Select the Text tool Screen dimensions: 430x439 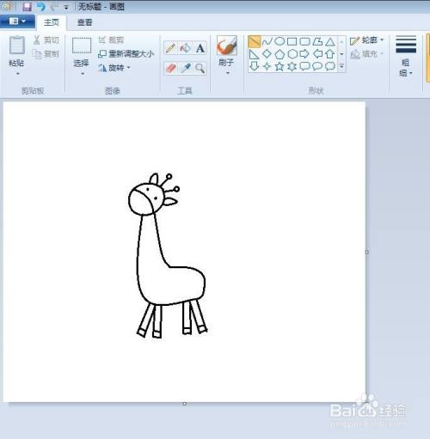[x=200, y=48]
